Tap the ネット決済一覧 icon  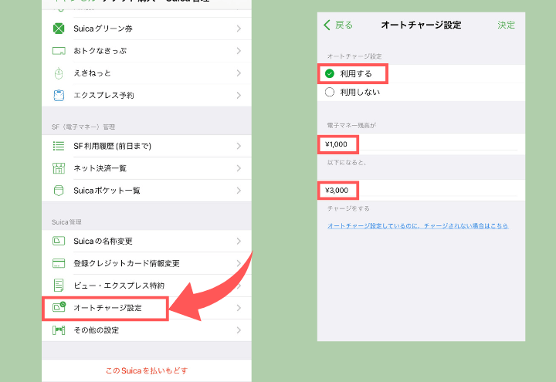(59, 168)
